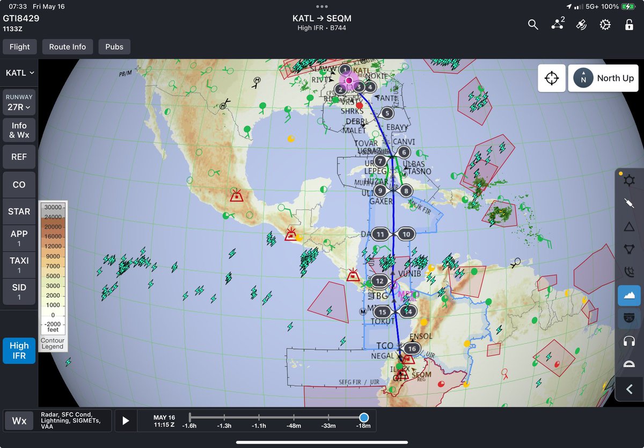Select the map annotation pencil tool
Viewport: 644px width, 448px height.
click(x=629, y=204)
